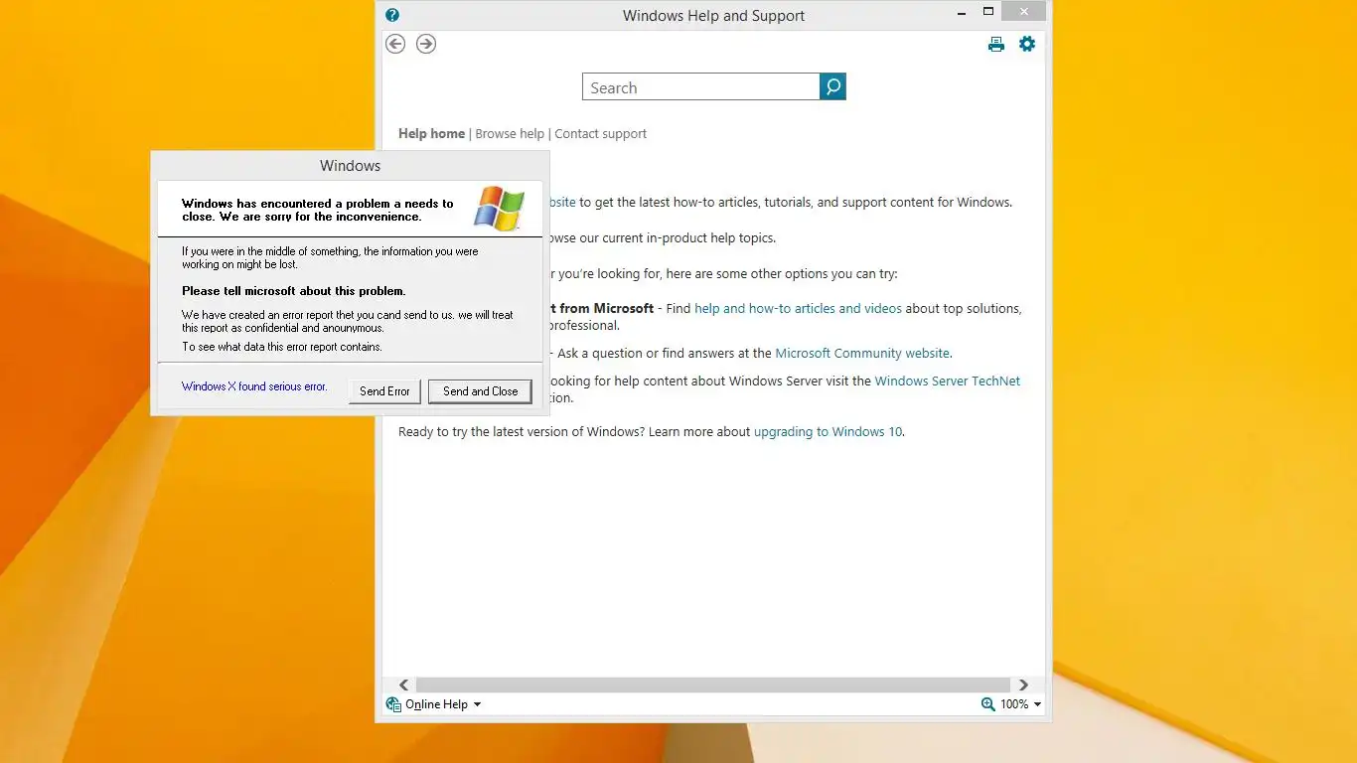The image size is (1357, 763).
Task: Click the Send and Close button
Action: click(x=480, y=391)
